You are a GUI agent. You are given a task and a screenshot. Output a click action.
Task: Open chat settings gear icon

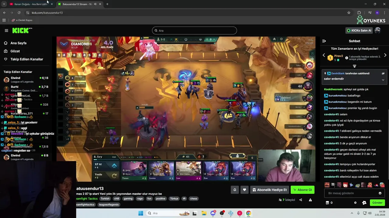(355, 203)
